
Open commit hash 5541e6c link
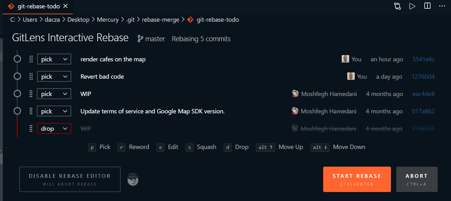(423, 59)
